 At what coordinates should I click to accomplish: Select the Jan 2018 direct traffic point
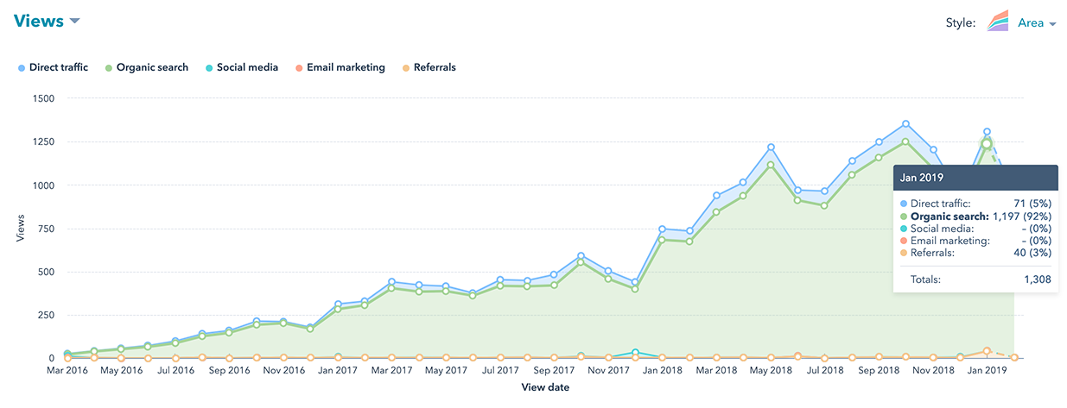662,229
